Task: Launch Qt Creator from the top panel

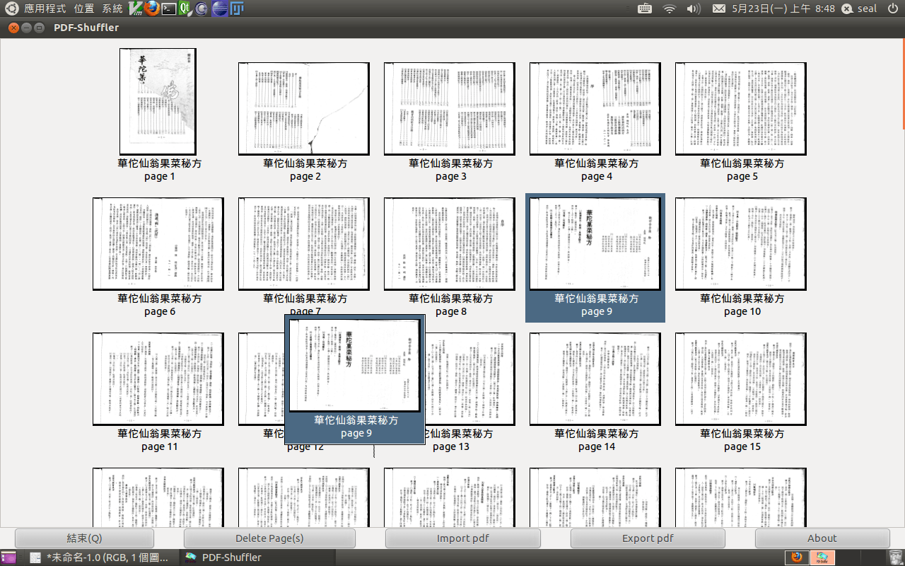Action: click(x=185, y=8)
